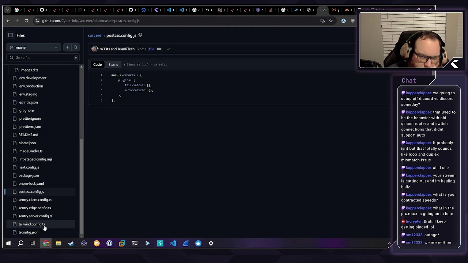The image size is (468, 263).
Task: Open biome.json file
Action: tap(27, 143)
